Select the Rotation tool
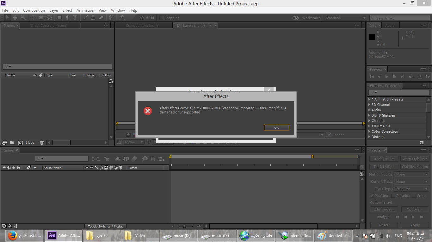 (x=33, y=18)
